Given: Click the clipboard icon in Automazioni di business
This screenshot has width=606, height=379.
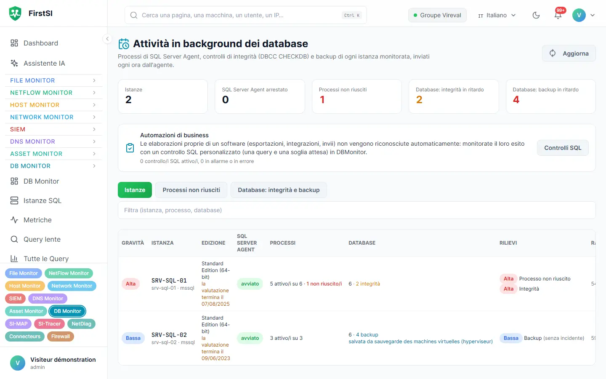Looking at the screenshot, I should pyautogui.click(x=130, y=148).
